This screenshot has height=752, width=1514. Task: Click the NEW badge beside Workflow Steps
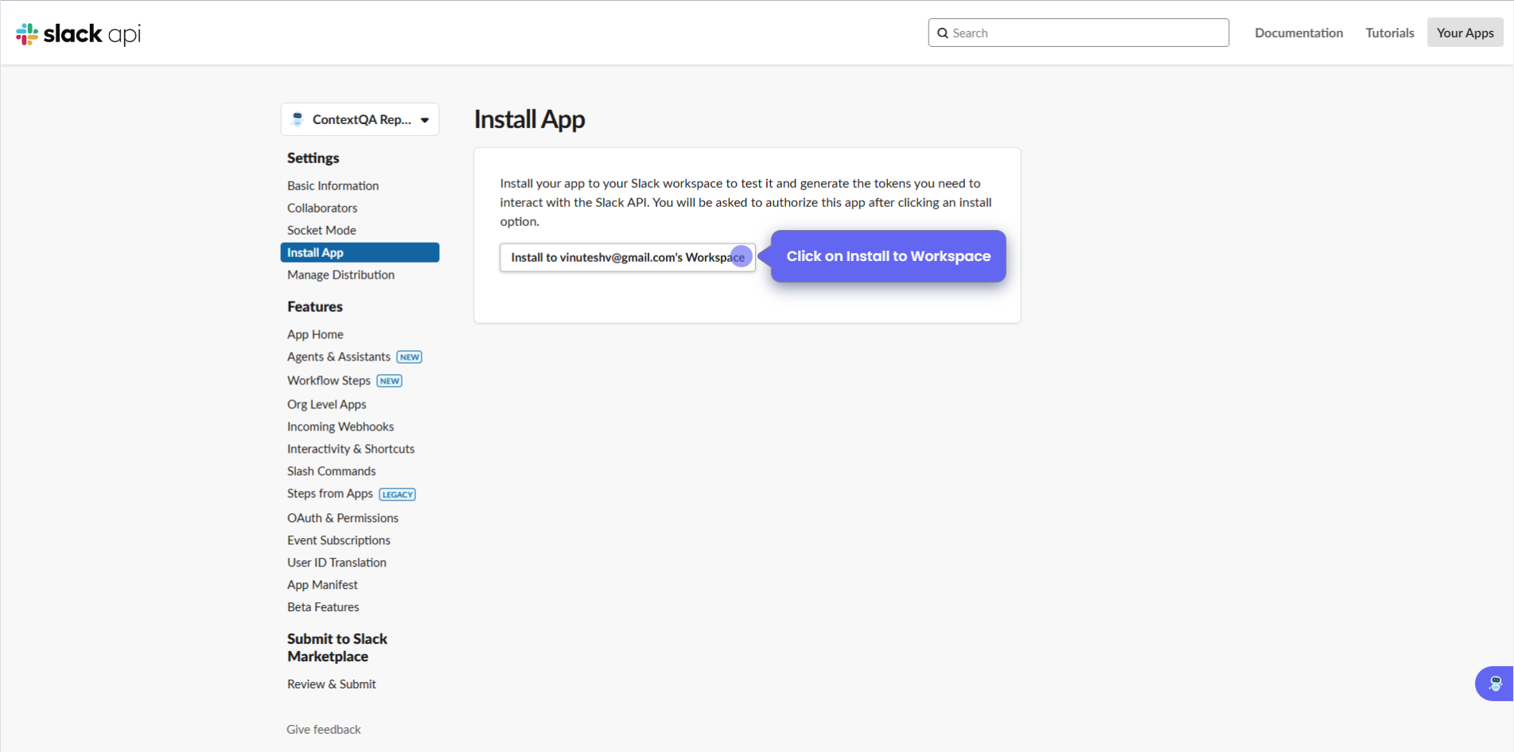[389, 381]
